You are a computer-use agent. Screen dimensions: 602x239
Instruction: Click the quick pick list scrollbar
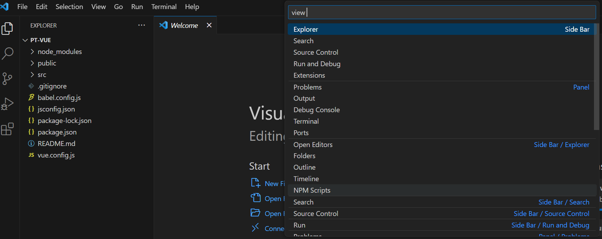click(596, 77)
